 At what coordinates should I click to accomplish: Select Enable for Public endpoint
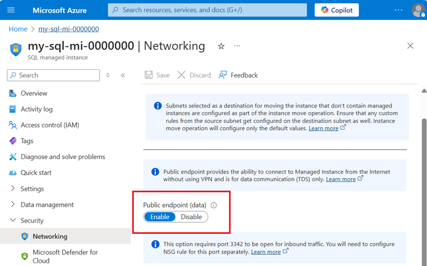click(x=160, y=217)
